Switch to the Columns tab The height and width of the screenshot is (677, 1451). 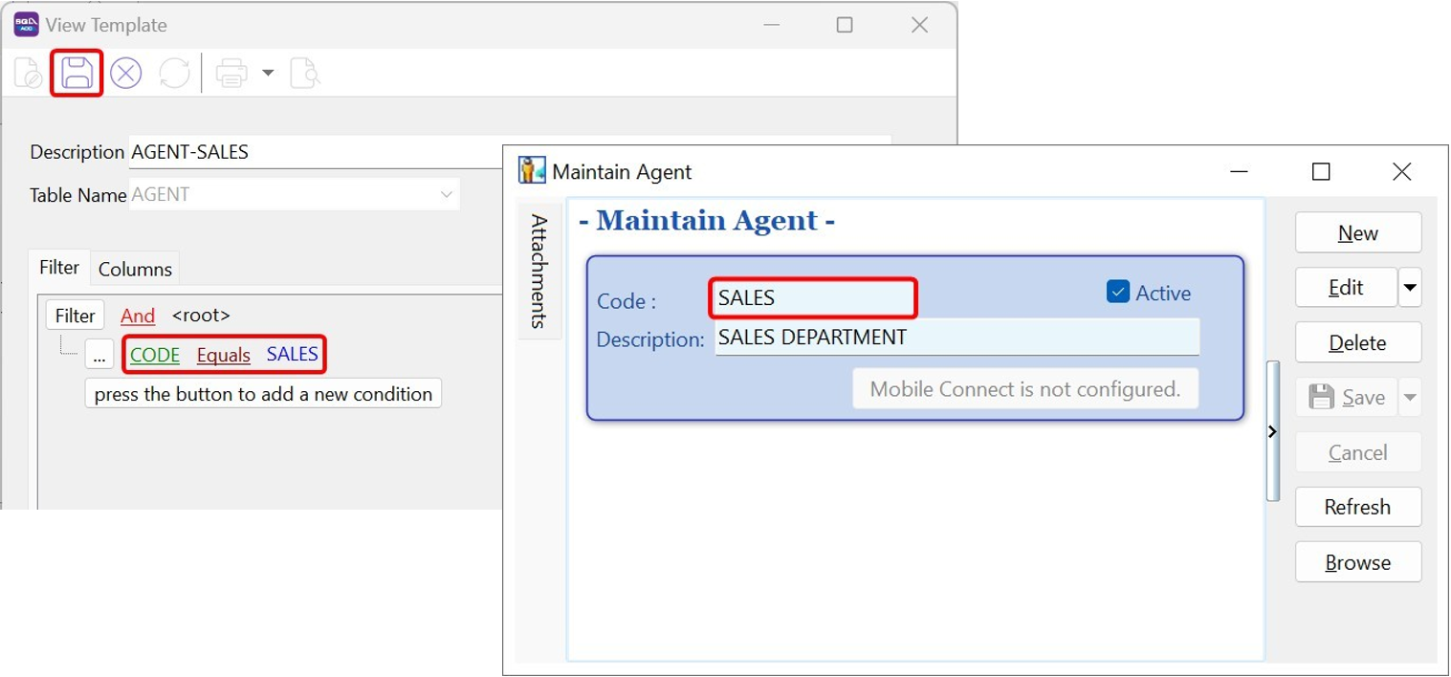pyautogui.click(x=134, y=269)
